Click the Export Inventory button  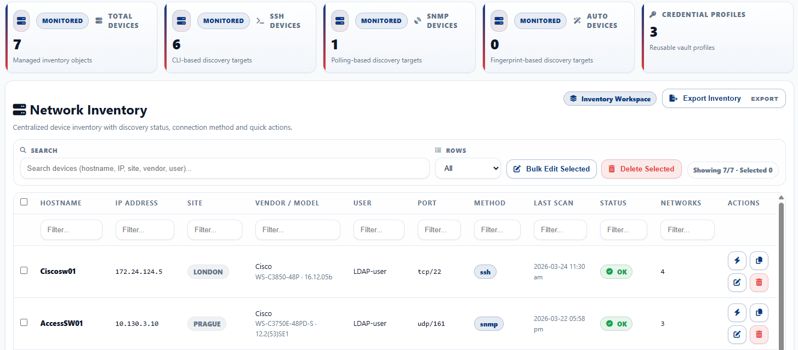pyautogui.click(x=724, y=99)
